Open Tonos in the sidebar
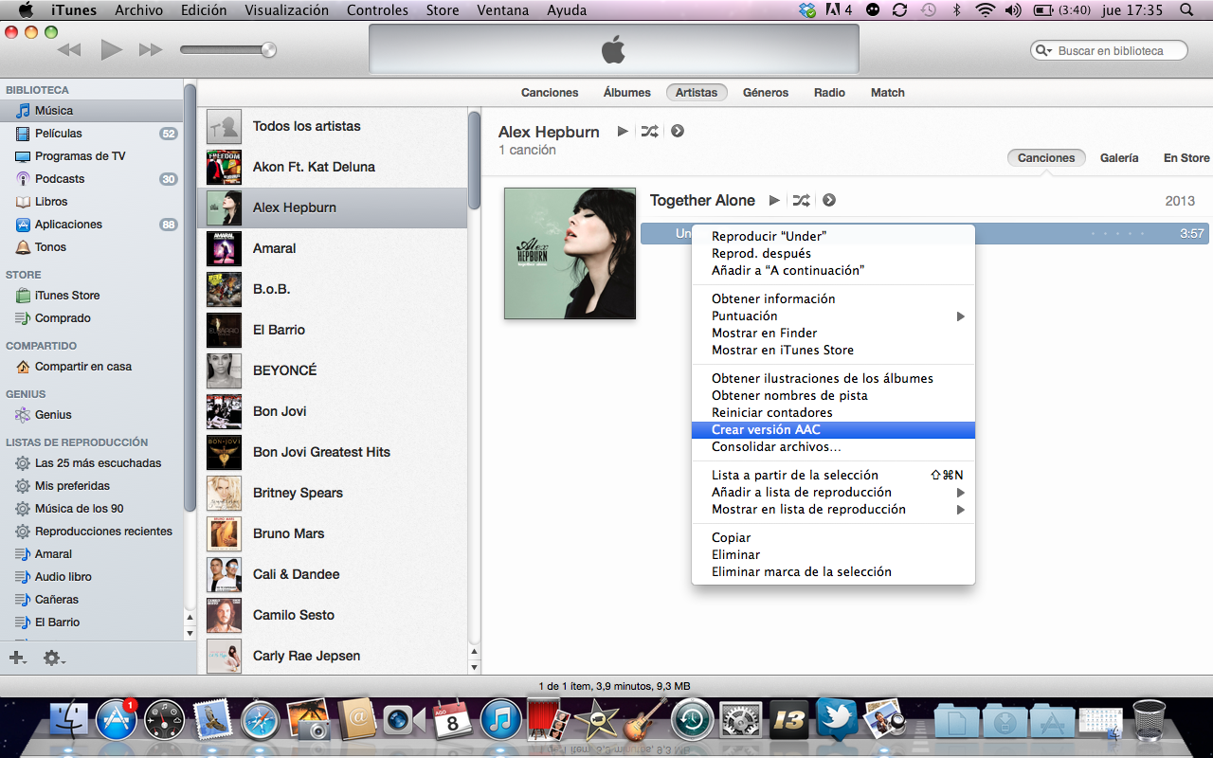Screen dimensions: 1213x758 (92, 247)
